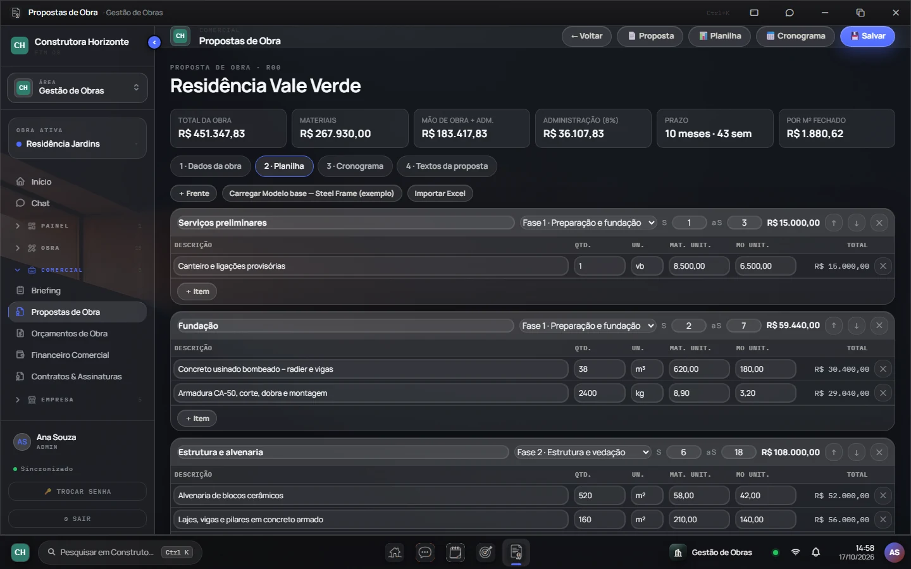Delete the Canteiro e ligações provisórias row

click(x=883, y=266)
